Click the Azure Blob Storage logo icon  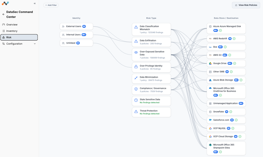[x=210, y=80]
